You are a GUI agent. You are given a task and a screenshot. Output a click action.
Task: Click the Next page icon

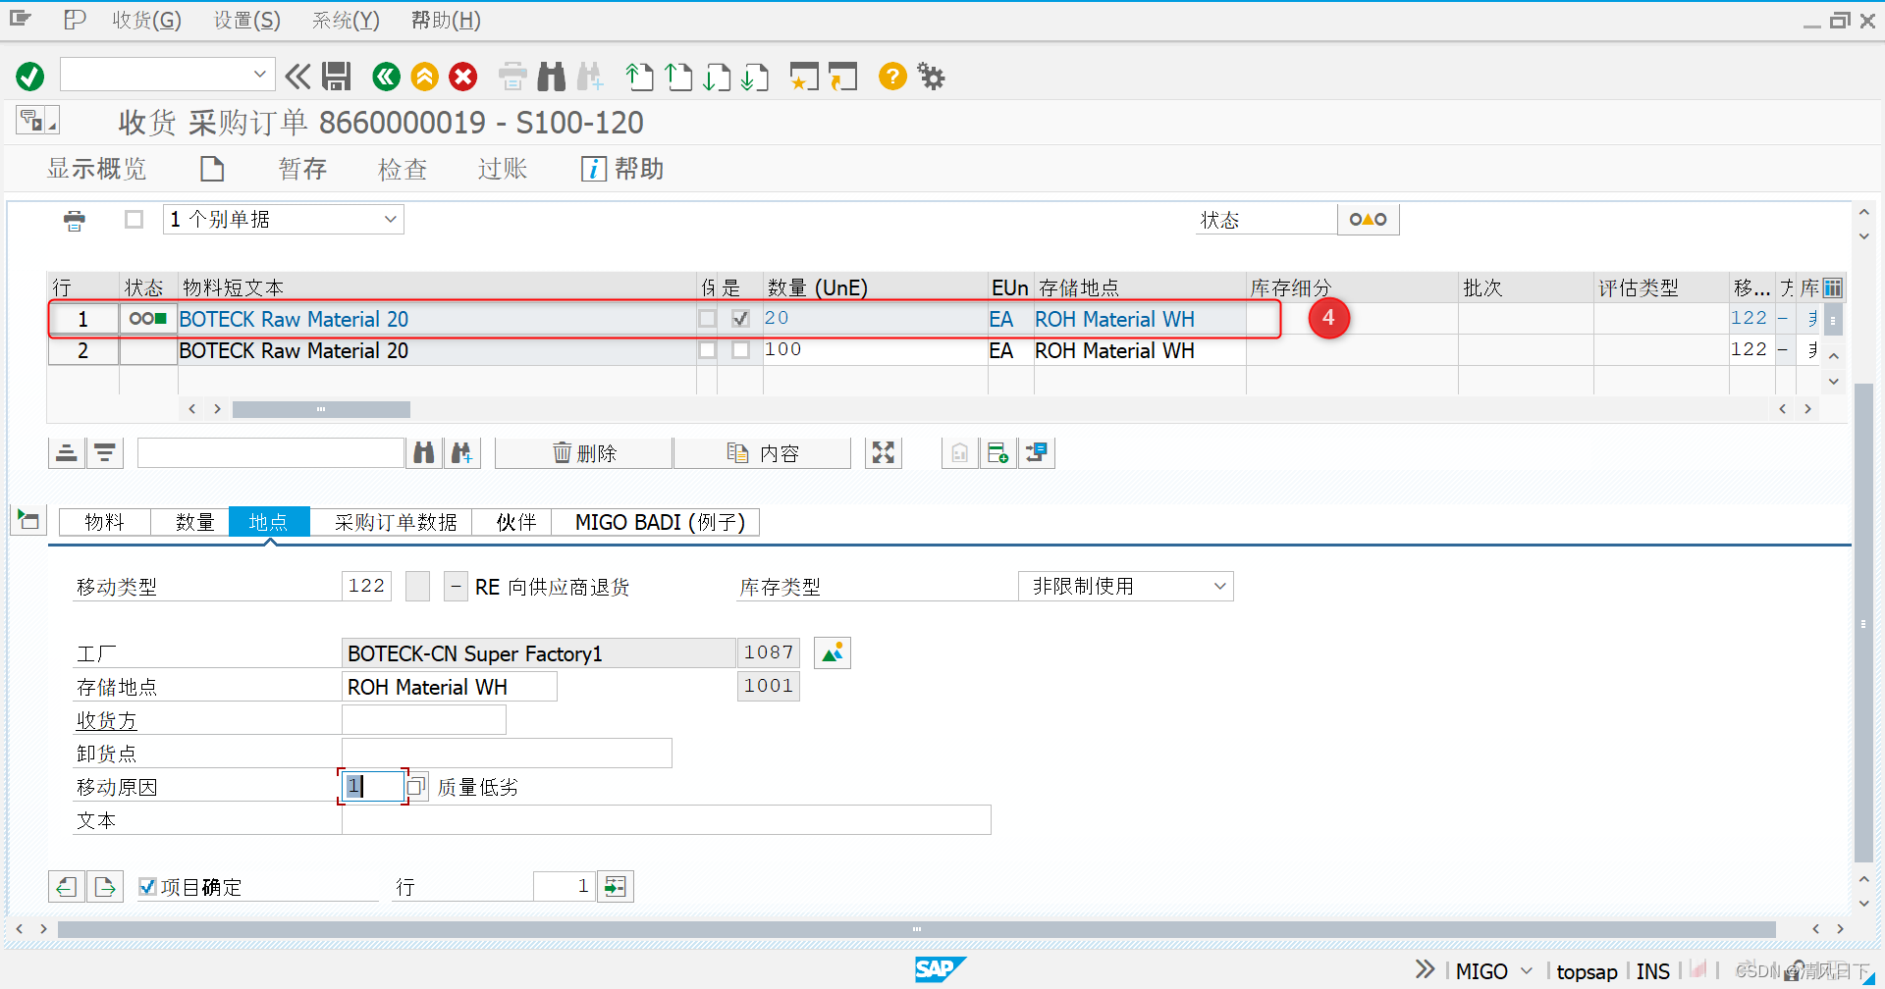pyautogui.click(x=717, y=76)
